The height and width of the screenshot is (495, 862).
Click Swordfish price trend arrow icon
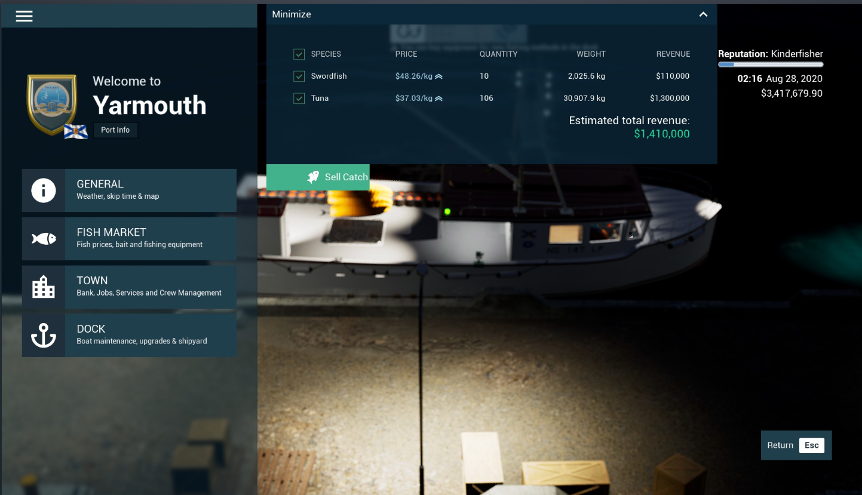click(x=438, y=76)
